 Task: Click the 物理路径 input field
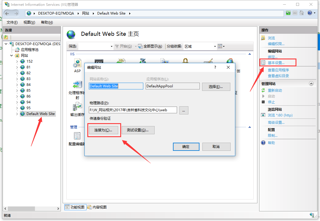(x=133, y=110)
